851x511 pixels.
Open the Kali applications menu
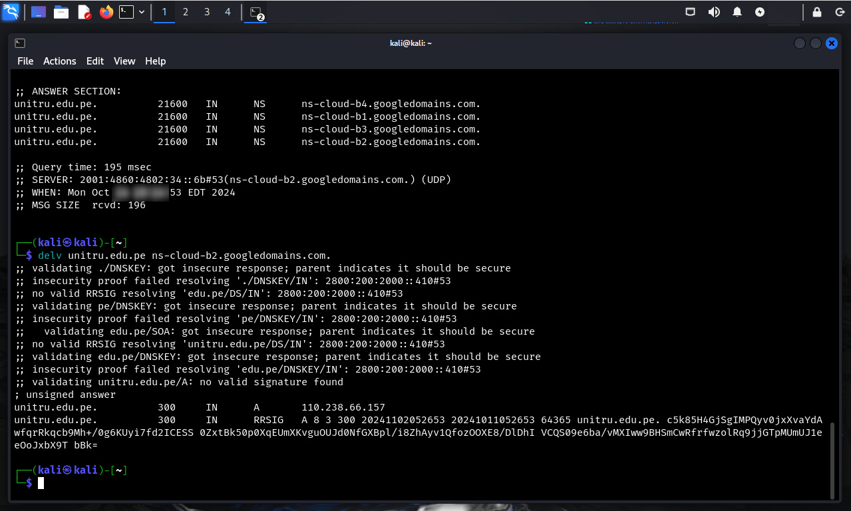pyautogui.click(x=11, y=11)
